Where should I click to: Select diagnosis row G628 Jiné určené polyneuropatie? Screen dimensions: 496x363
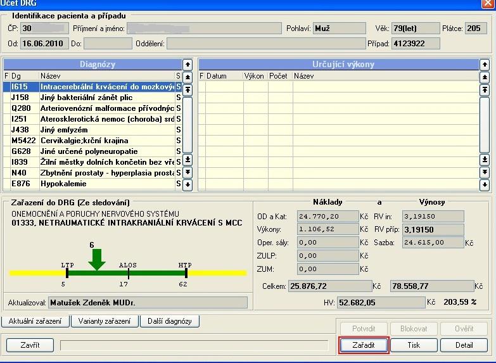(92, 151)
